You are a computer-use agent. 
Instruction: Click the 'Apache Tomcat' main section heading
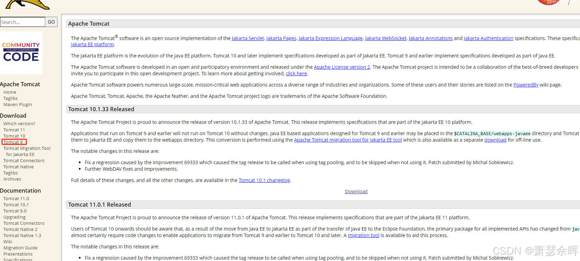89,24
